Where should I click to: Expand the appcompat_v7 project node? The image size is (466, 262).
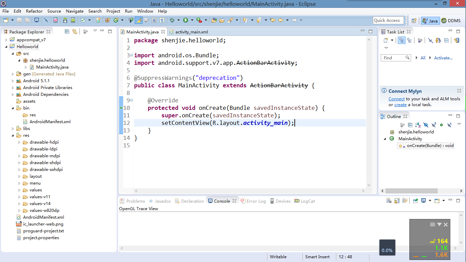tap(6, 40)
